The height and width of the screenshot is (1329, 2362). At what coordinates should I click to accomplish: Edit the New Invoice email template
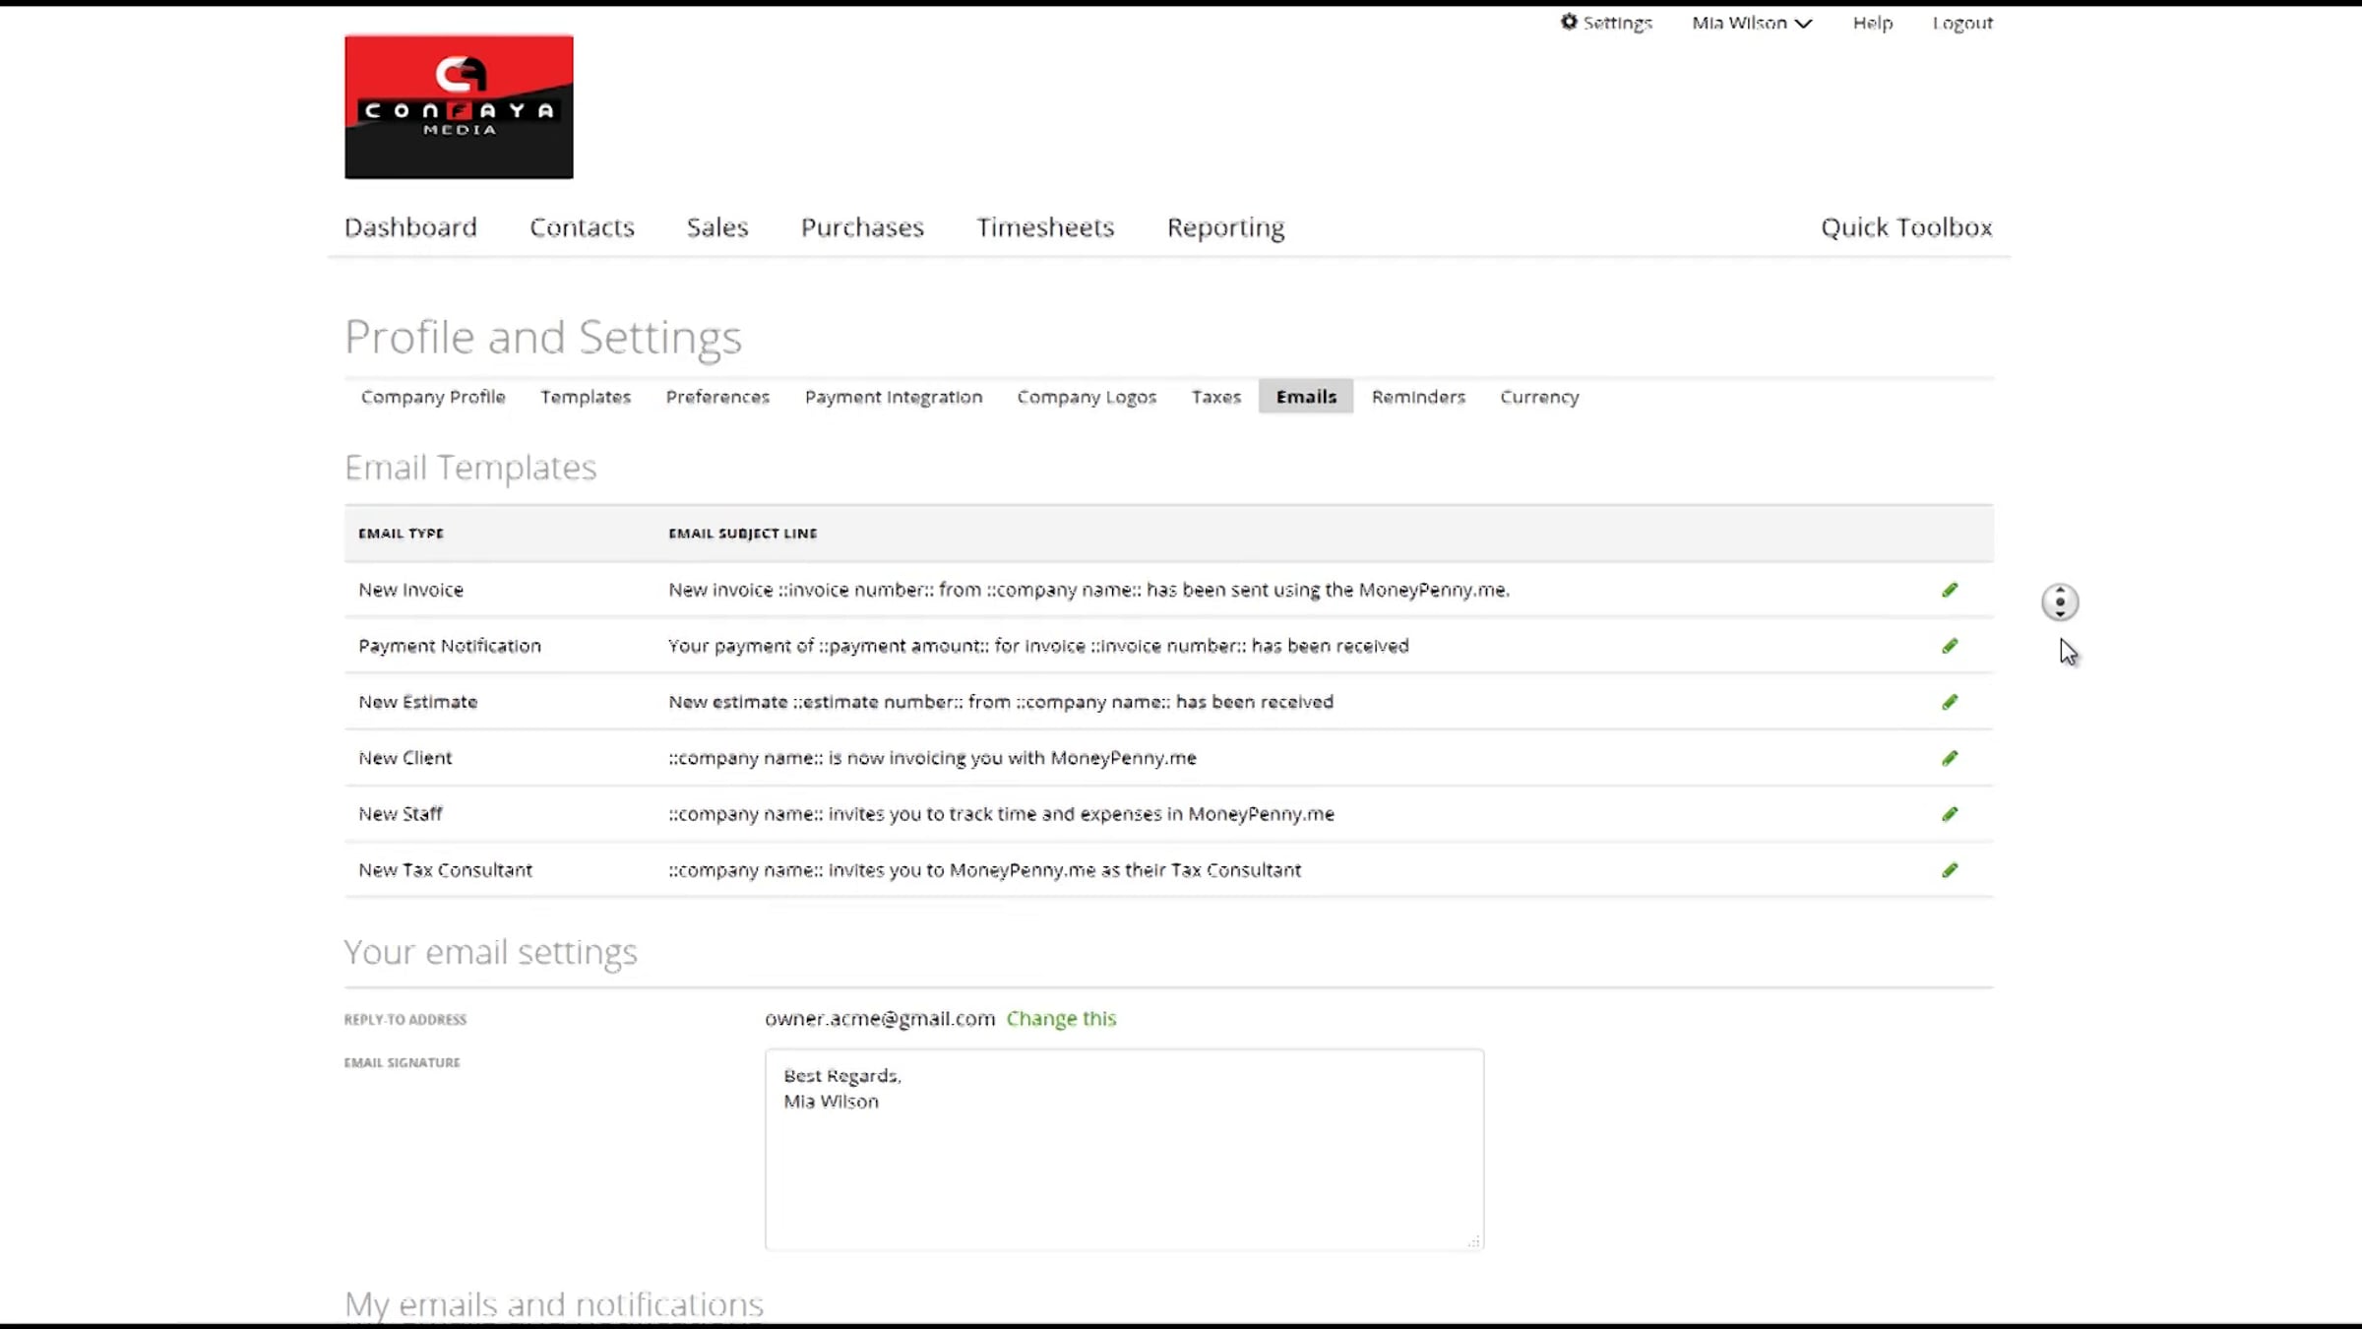pos(1950,590)
